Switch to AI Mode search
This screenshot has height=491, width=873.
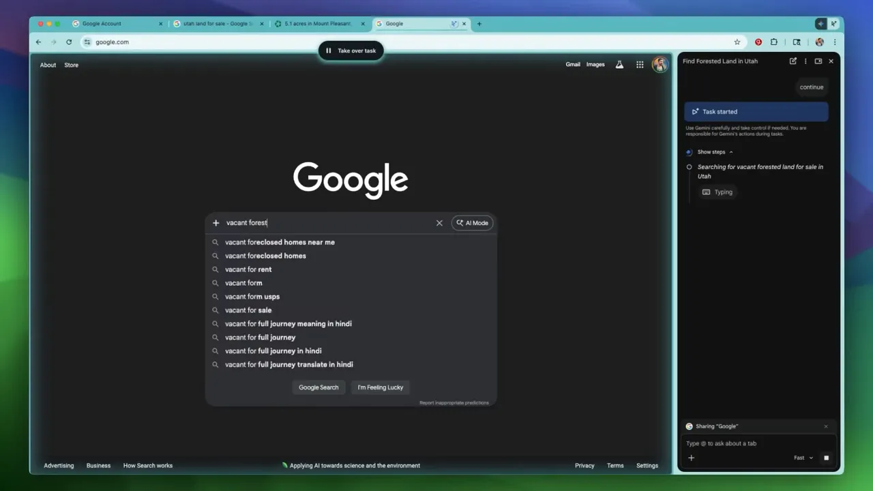(472, 223)
